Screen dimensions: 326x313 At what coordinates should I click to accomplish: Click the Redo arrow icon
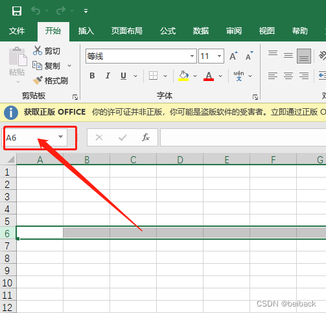61,10
